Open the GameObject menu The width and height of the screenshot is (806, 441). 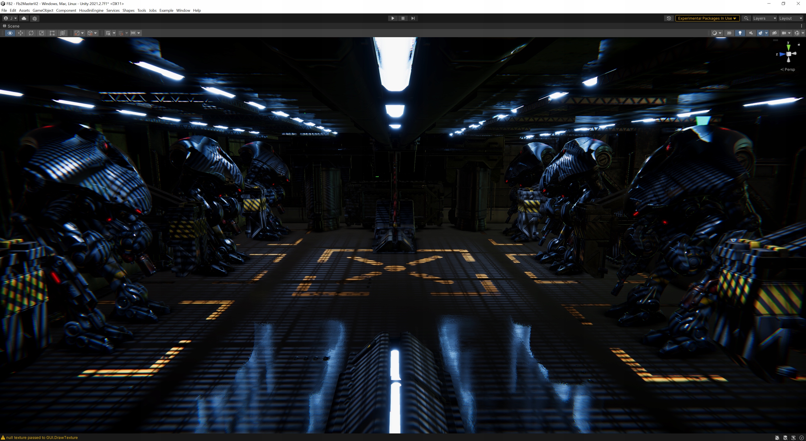tap(43, 10)
